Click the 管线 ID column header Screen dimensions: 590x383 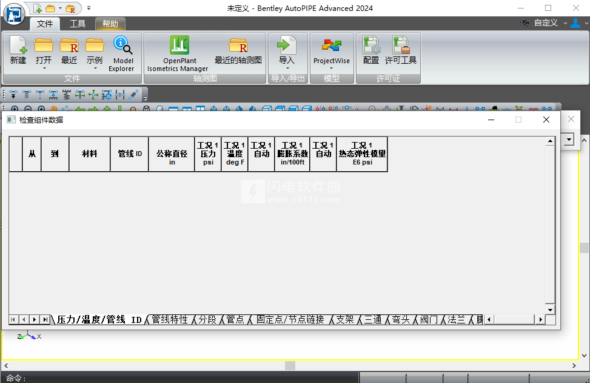pos(129,154)
